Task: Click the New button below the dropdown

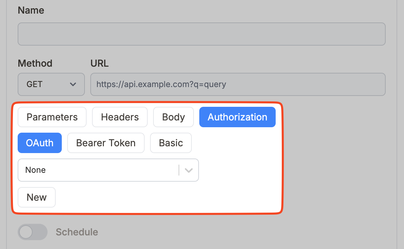Action: [x=36, y=197]
